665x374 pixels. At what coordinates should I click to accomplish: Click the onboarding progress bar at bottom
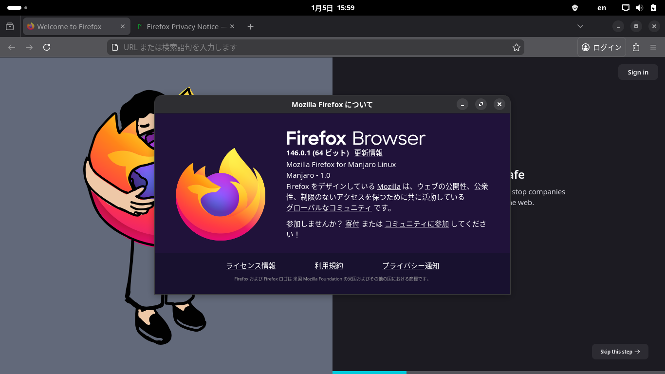499,373
